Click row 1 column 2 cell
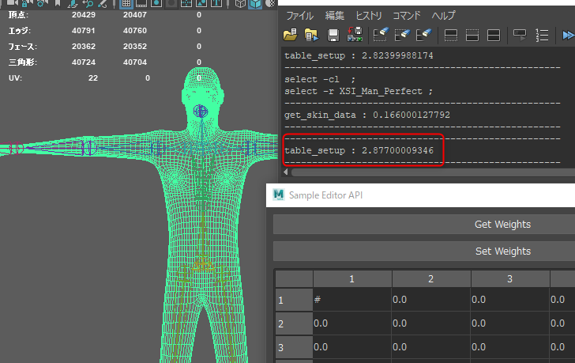 (431, 300)
